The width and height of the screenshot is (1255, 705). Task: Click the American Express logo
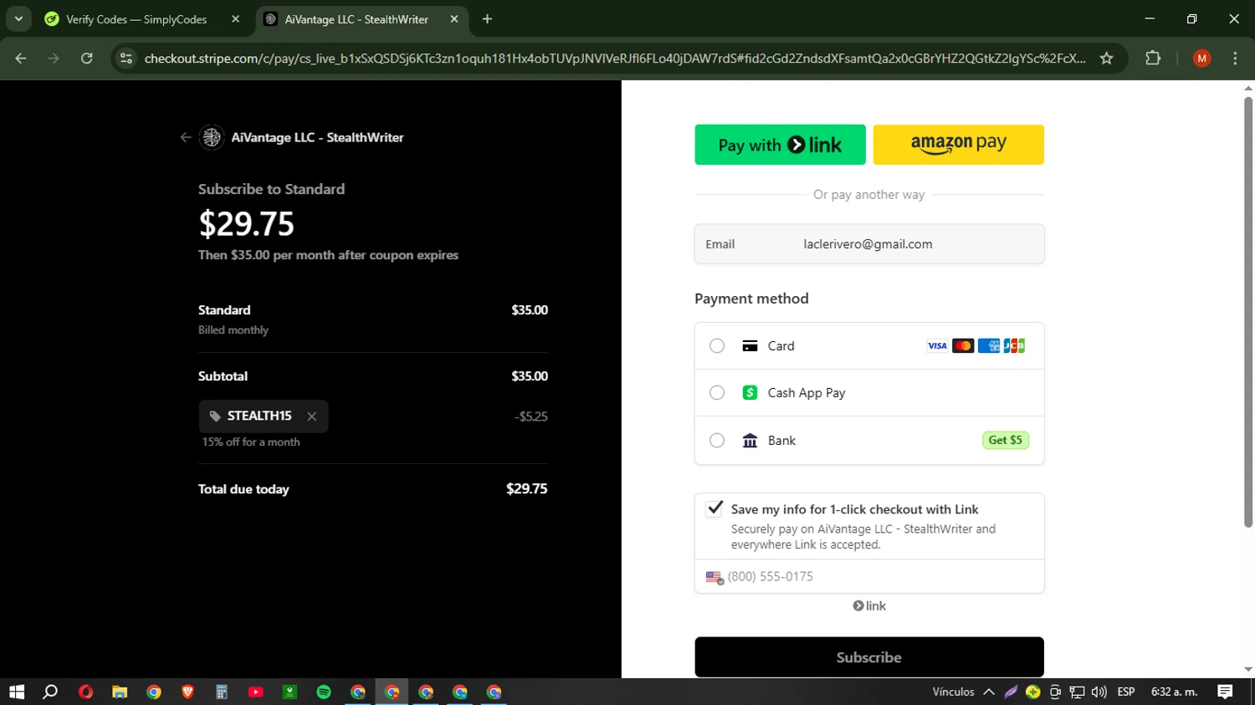click(989, 345)
